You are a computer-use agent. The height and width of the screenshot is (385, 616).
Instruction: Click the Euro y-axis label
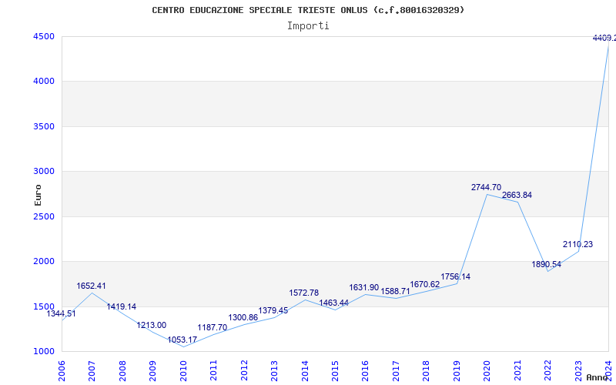(x=38, y=195)
